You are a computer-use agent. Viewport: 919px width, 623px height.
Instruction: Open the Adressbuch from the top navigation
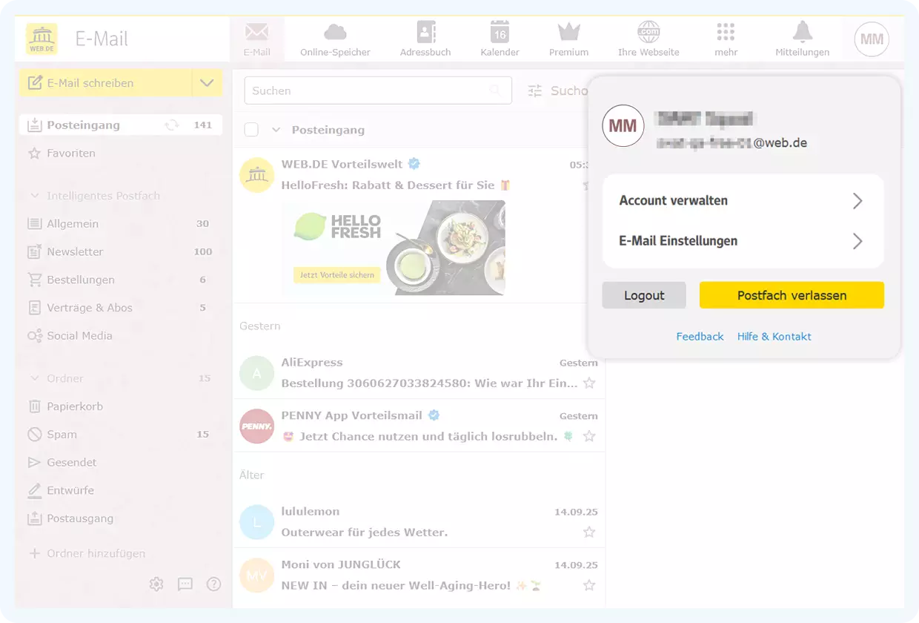coord(425,31)
